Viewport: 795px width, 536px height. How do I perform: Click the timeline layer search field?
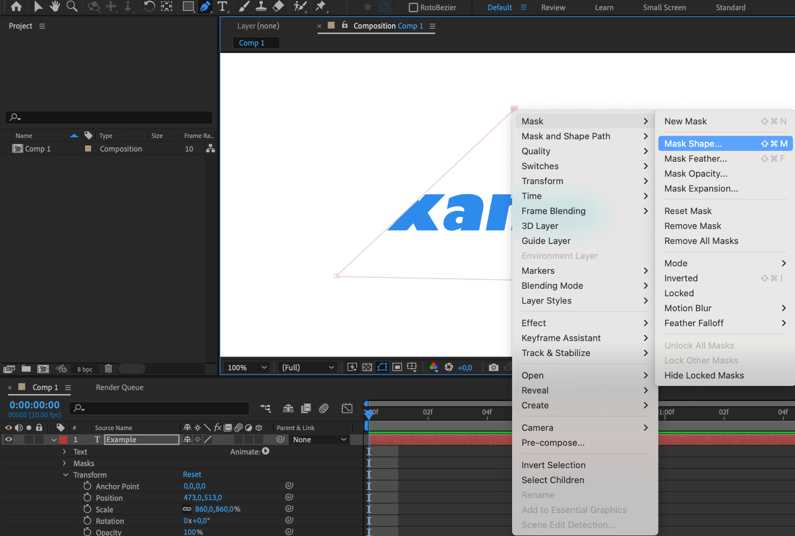point(159,408)
